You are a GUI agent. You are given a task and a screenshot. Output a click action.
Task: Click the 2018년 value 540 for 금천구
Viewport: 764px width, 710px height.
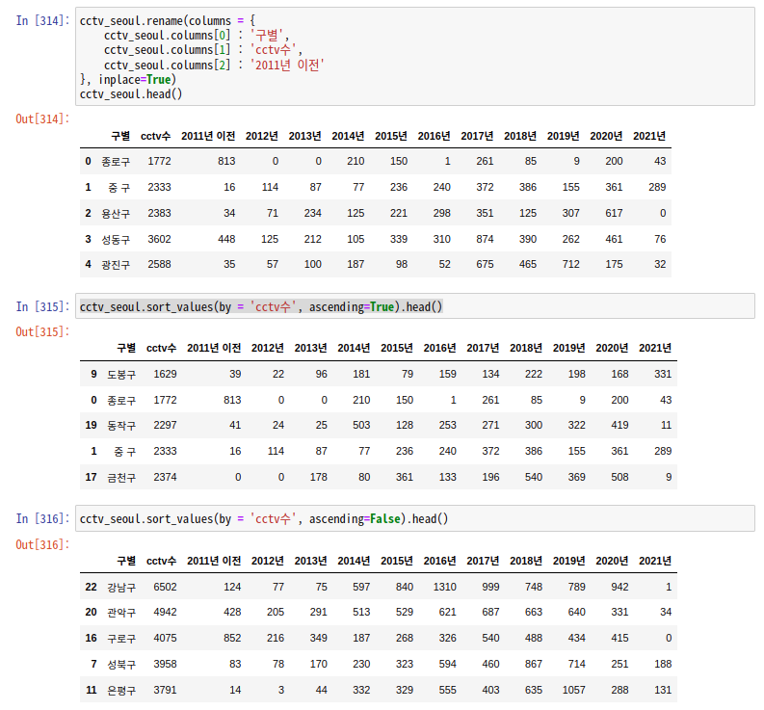click(534, 478)
